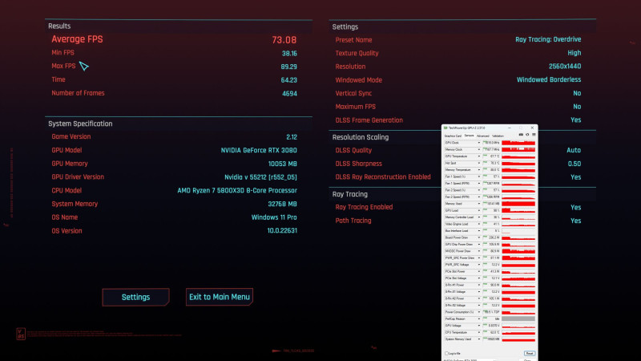Open the Memory Clock sensor dropdown
Image resolution: width=641 pixels, height=361 pixels.
pos(479,150)
